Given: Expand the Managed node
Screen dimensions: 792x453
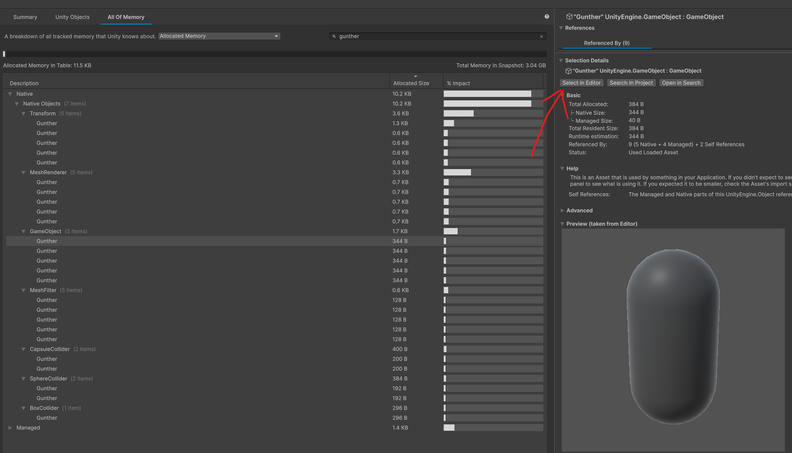Looking at the screenshot, I should (x=10, y=428).
